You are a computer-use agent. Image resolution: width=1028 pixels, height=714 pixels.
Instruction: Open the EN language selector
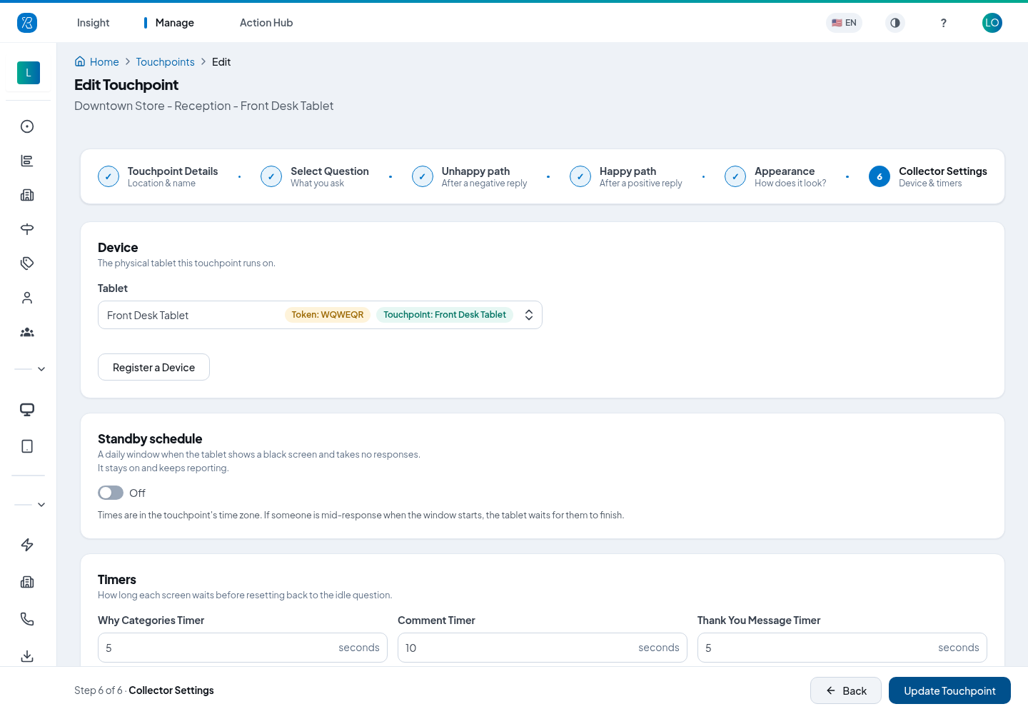pyautogui.click(x=844, y=23)
